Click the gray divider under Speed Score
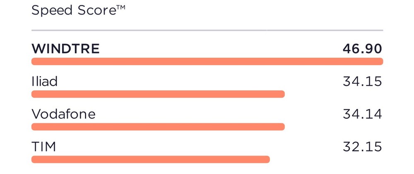The height and width of the screenshot is (174, 414). (207, 31)
